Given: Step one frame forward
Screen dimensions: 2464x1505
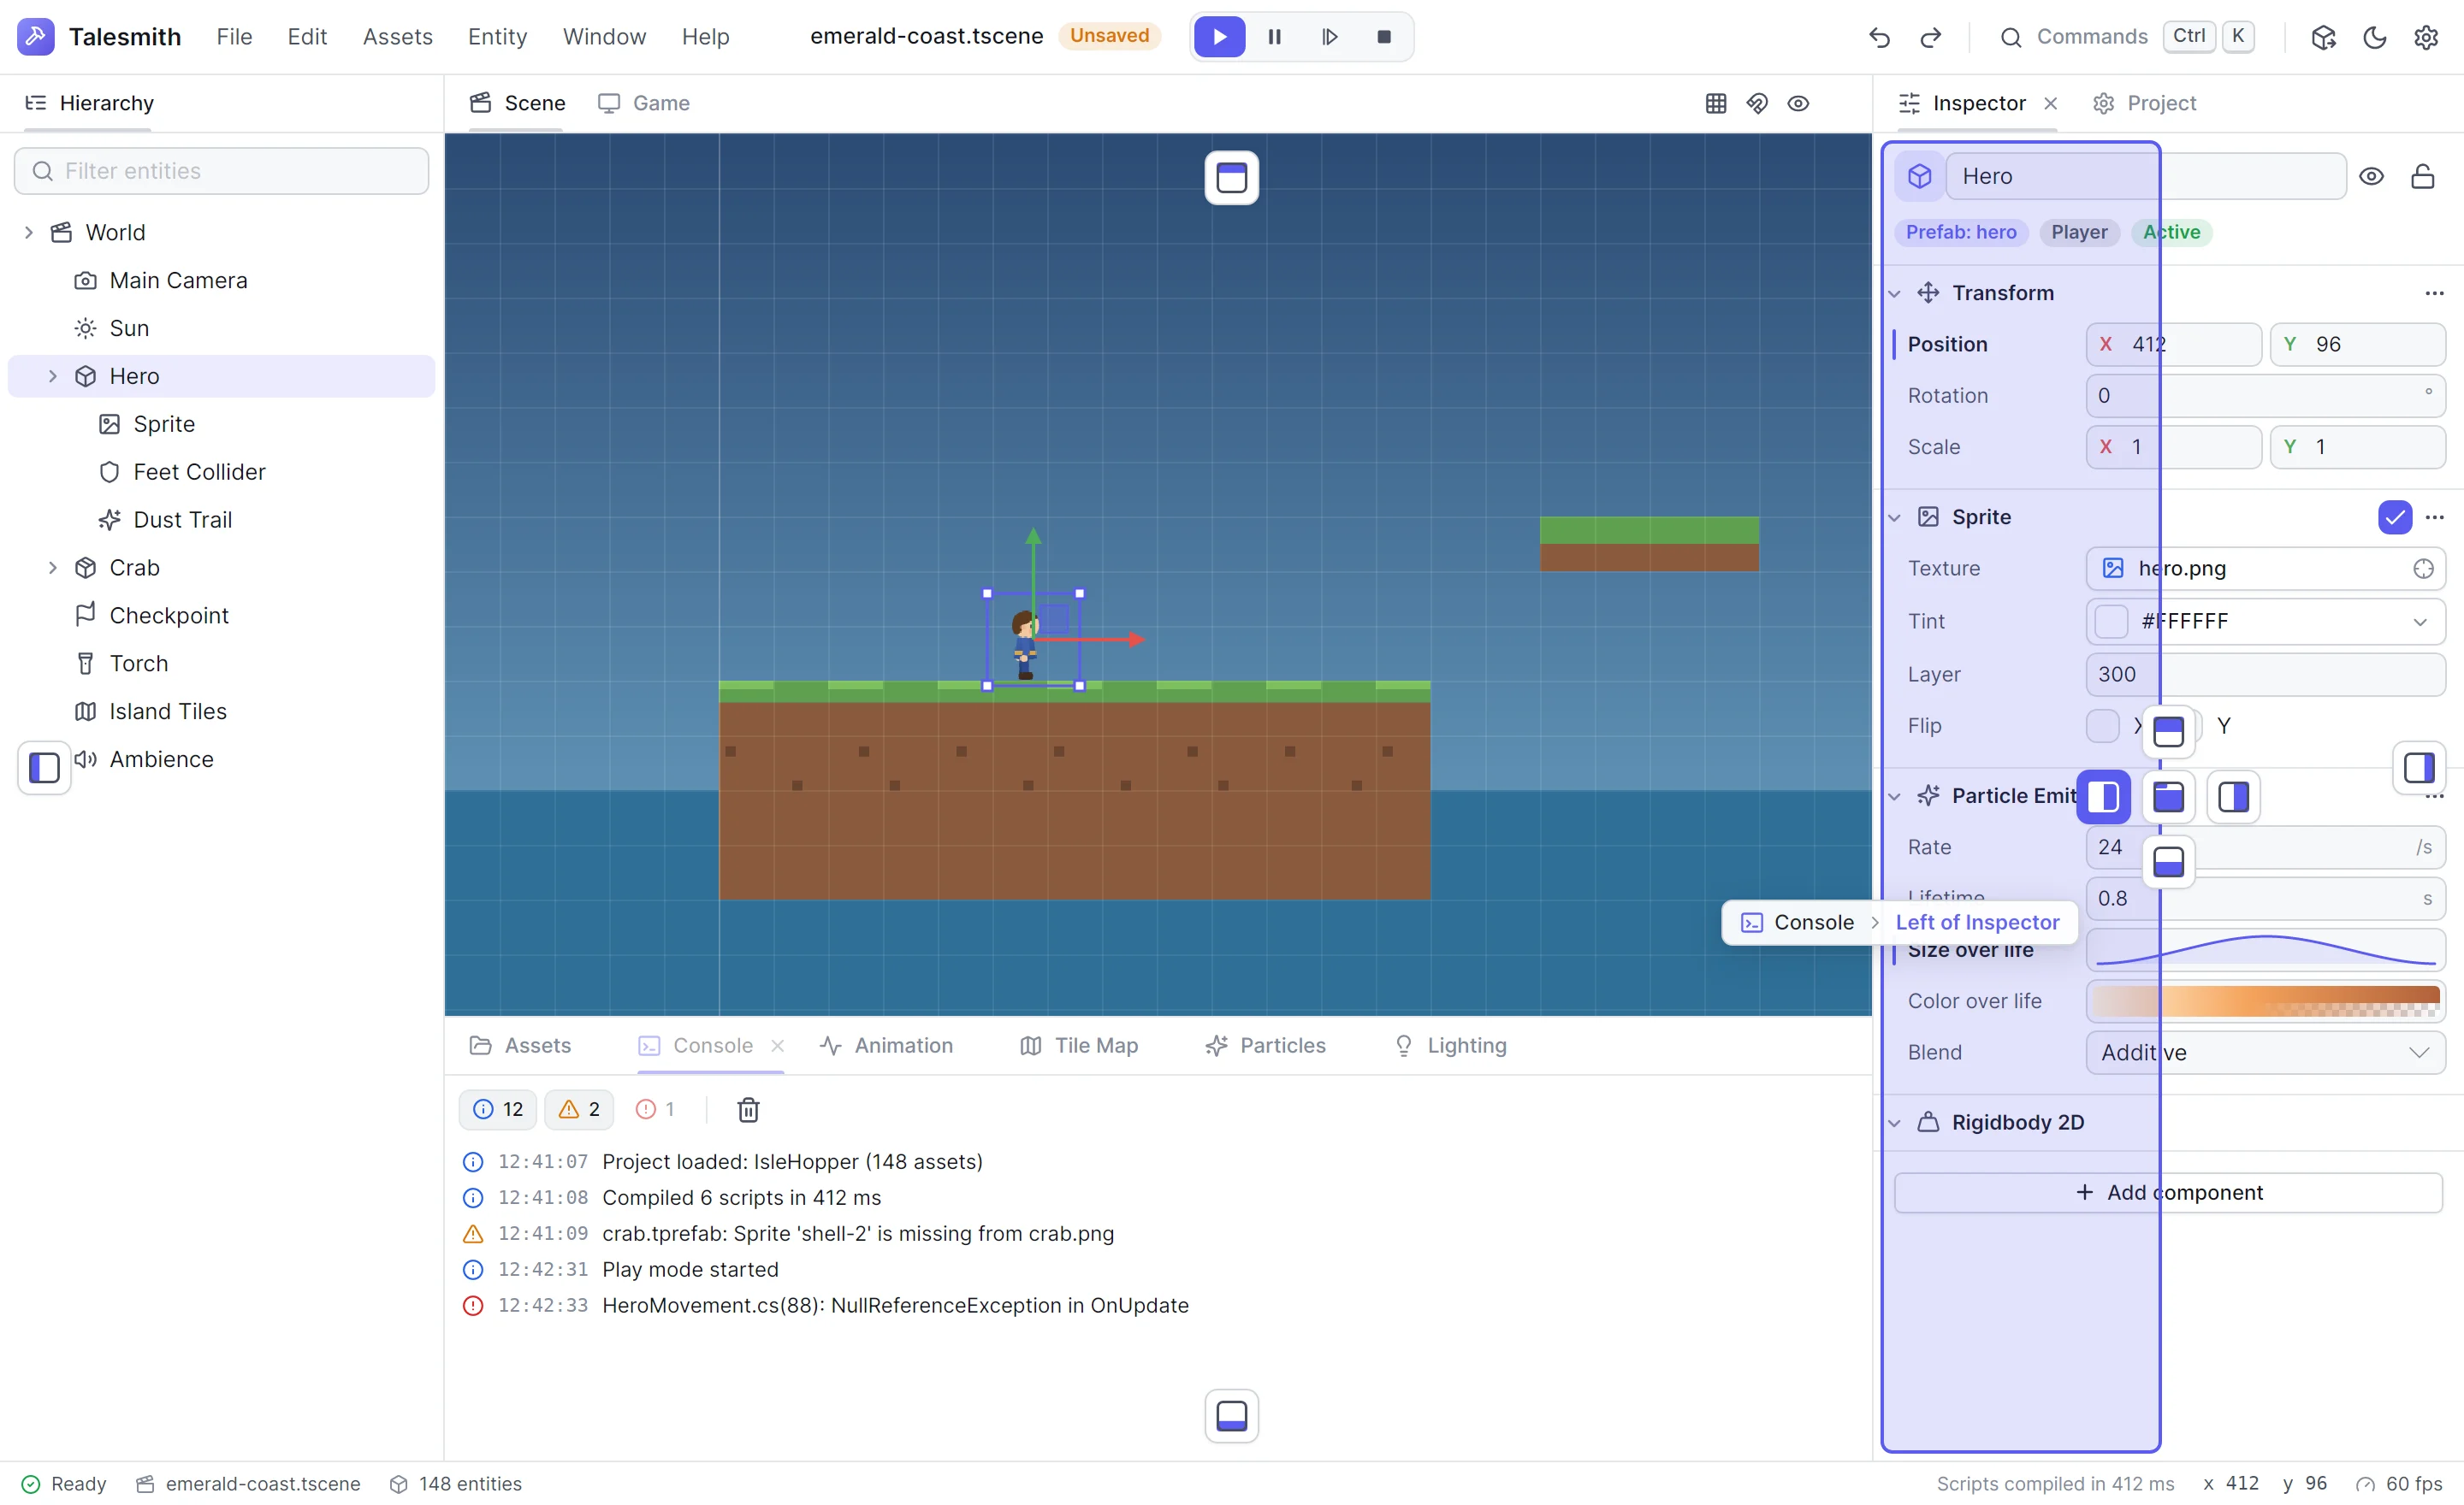Looking at the screenshot, I should 1329,37.
